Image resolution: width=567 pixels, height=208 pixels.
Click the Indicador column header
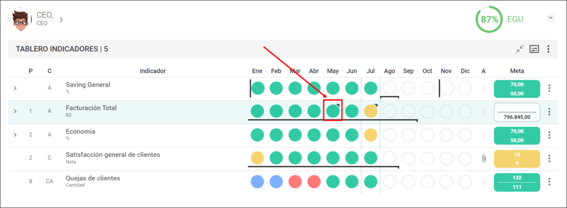153,71
